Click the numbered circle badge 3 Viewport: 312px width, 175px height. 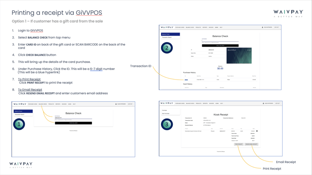167,124
